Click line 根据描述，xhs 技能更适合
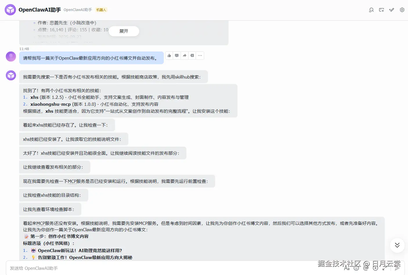Viewport: 408px width, 275px height. [x=127, y=111]
